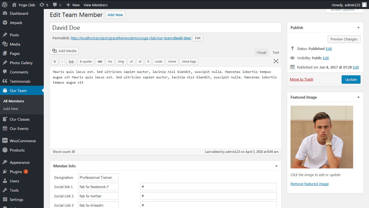The image size is (369, 208).
Task: Click the admin123 avatar icon
Action: 364,5
